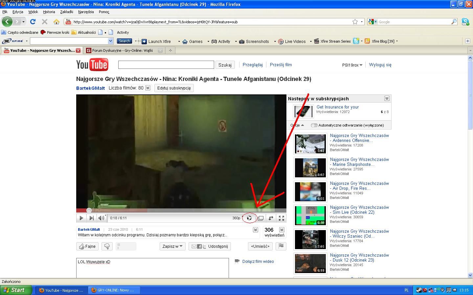This screenshot has height=295, width=473.
Task: Focus the YouTube search input field
Action: tap(166, 65)
